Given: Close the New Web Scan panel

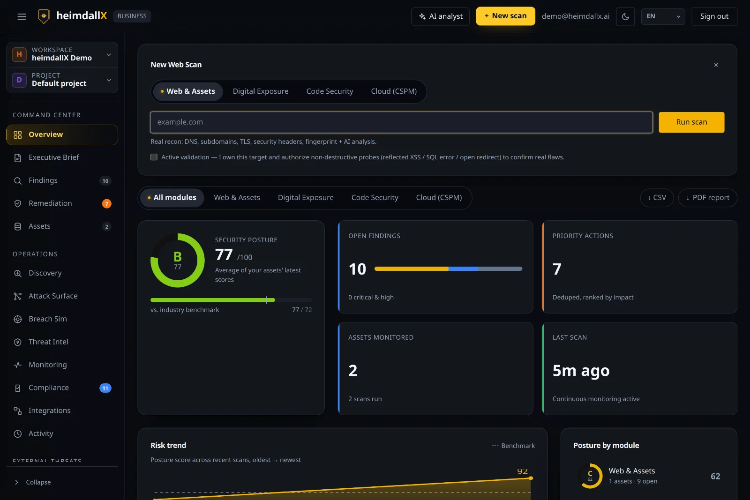Looking at the screenshot, I should click(716, 65).
